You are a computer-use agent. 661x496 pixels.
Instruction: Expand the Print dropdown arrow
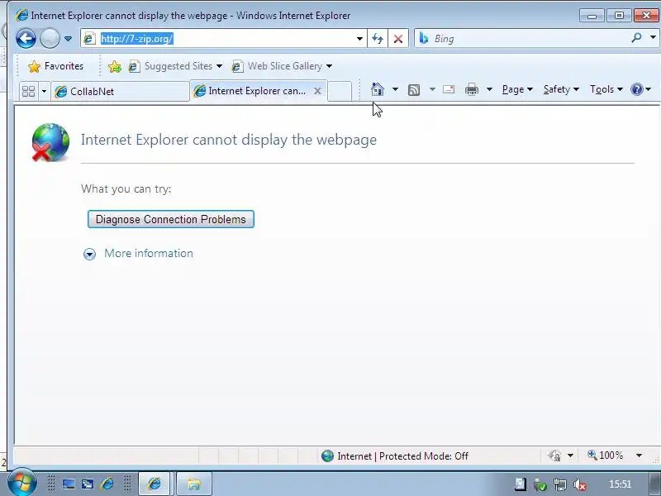pyautogui.click(x=489, y=89)
